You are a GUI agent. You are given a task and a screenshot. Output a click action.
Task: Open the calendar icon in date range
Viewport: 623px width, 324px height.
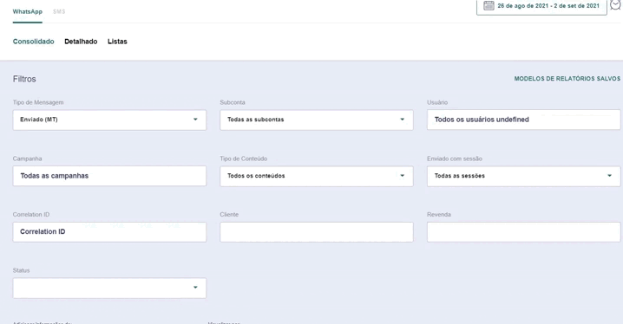(489, 5)
